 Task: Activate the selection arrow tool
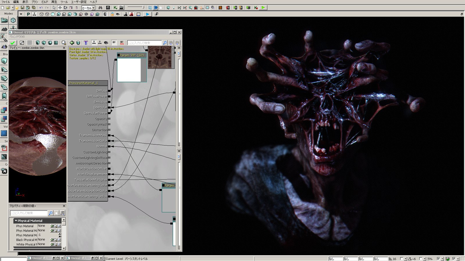pos(54,8)
